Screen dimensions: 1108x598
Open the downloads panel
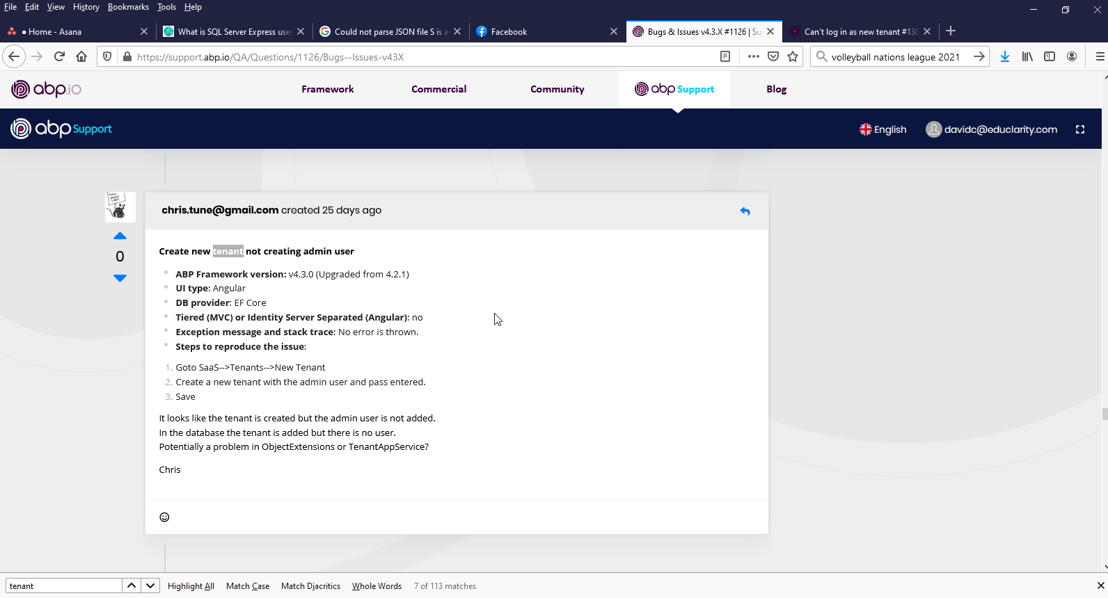tap(1004, 56)
